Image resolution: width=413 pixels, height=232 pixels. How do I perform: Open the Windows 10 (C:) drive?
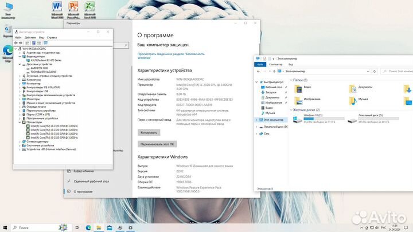pyautogui.click(x=320, y=119)
